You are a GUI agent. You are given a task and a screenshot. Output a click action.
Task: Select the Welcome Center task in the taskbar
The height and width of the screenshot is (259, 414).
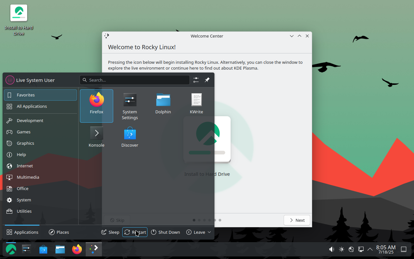pyautogui.click(x=94, y=249)
